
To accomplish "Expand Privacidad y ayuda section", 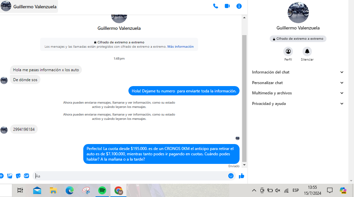I will pos(298,104).
